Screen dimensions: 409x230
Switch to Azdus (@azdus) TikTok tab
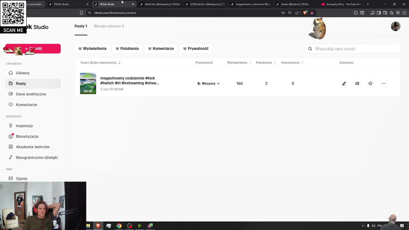click(295, 4)
